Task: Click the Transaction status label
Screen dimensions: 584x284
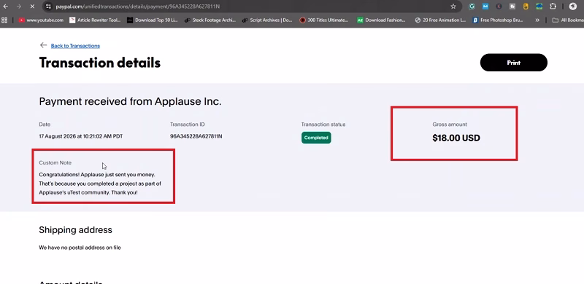Action: (323, 125)
